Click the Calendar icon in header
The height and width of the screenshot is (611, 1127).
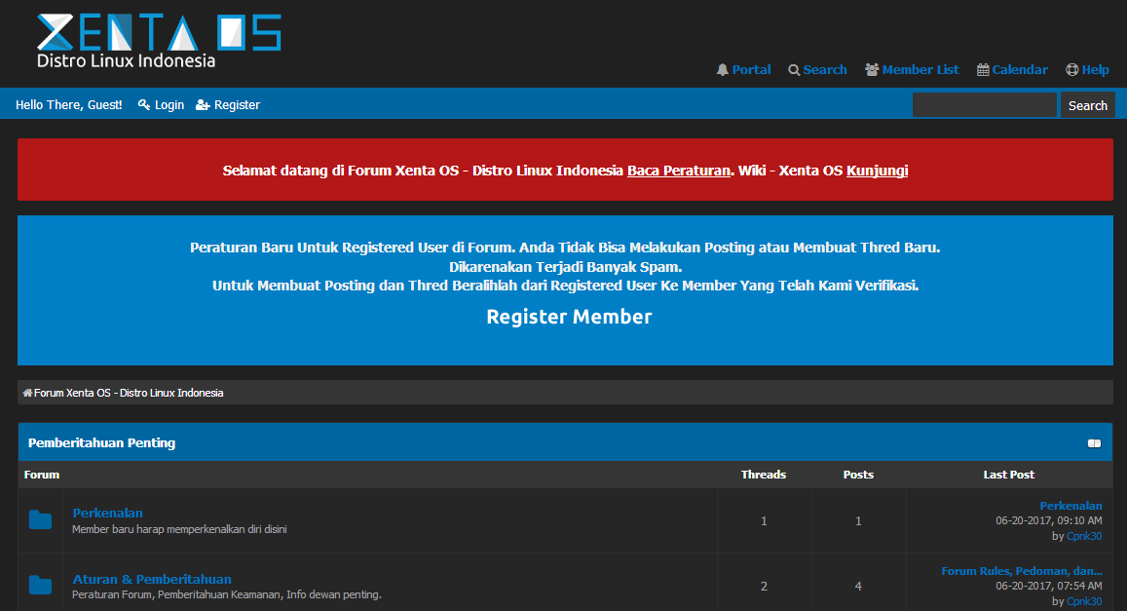point(983,70)
